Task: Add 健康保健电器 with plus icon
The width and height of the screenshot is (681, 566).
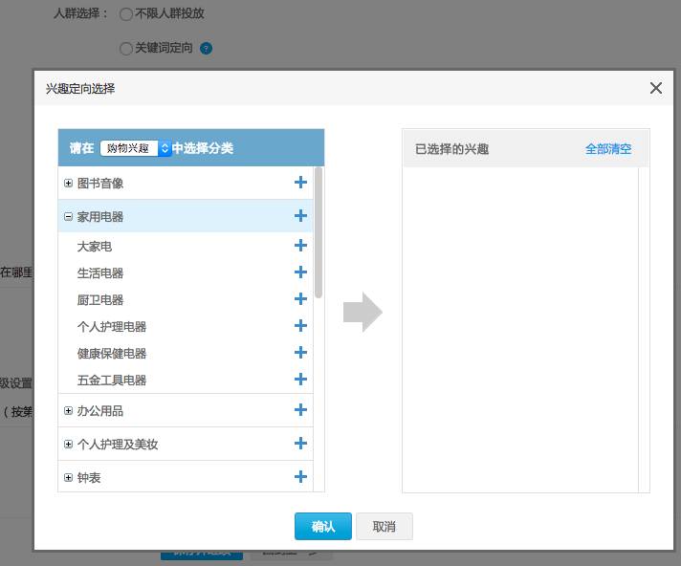Action: (300, 353)
